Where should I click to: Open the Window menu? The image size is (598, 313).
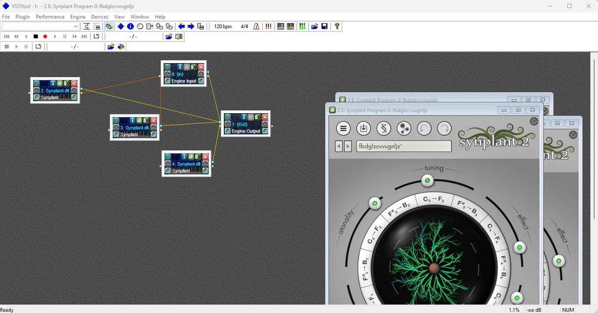(x=139, y=17)
